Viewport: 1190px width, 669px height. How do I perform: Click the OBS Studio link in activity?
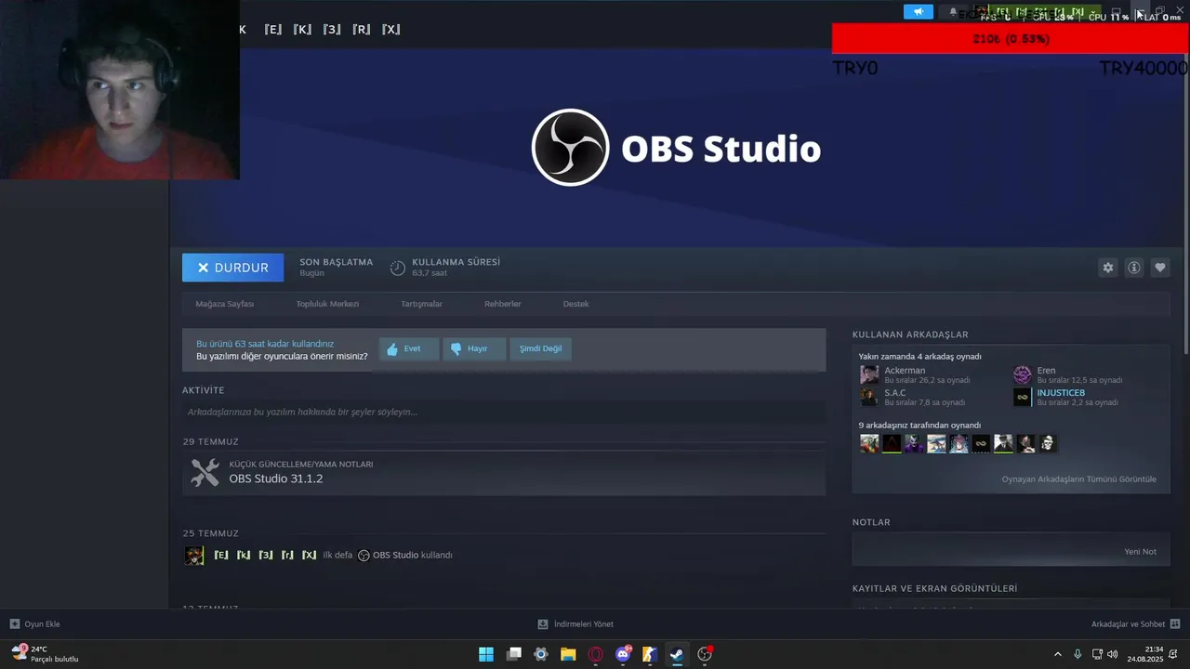pyautogui.click(x=395, y=556)
